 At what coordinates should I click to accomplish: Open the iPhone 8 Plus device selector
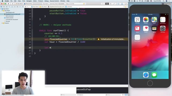28,4
